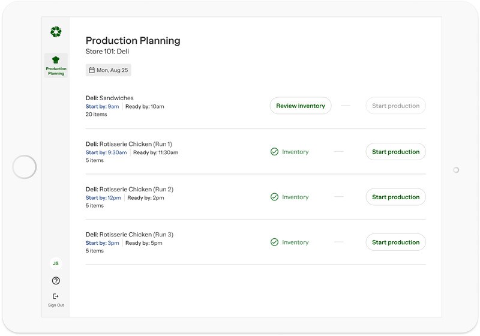Select the Production Planning sidebar label

(x=56, y=71)
